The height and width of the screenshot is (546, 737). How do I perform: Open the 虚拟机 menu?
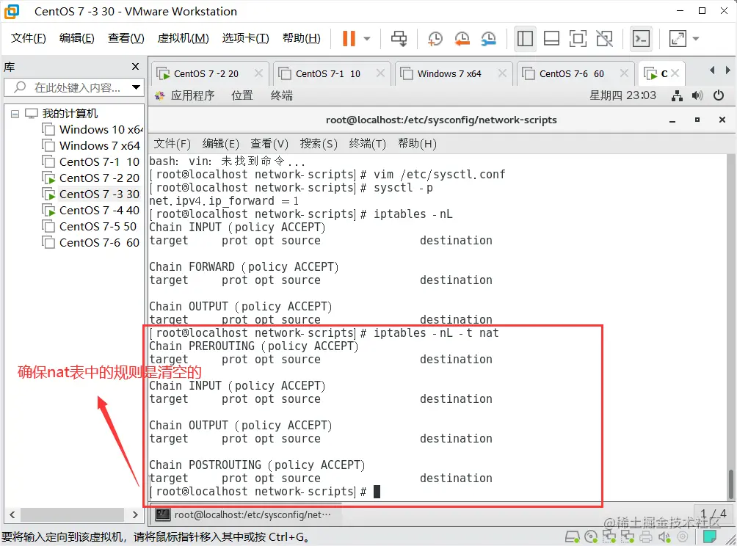(183, 38)
